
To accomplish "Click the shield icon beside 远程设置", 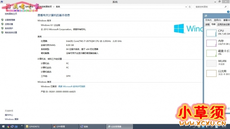I will pos(2,24).
